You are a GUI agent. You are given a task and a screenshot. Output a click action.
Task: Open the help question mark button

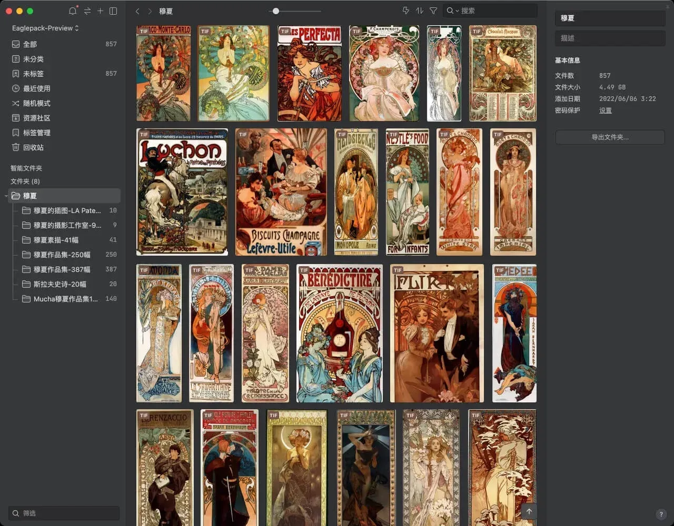click(661, 514)
